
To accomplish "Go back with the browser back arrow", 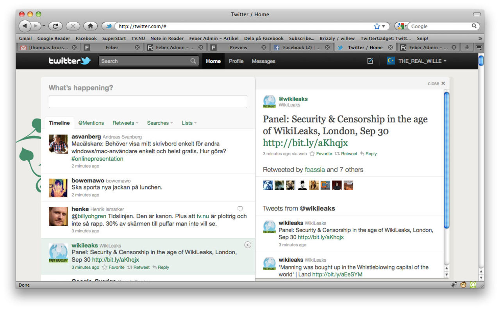I will pos(25,26).
